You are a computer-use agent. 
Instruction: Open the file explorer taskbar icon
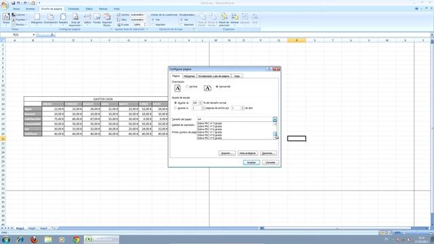48,239
